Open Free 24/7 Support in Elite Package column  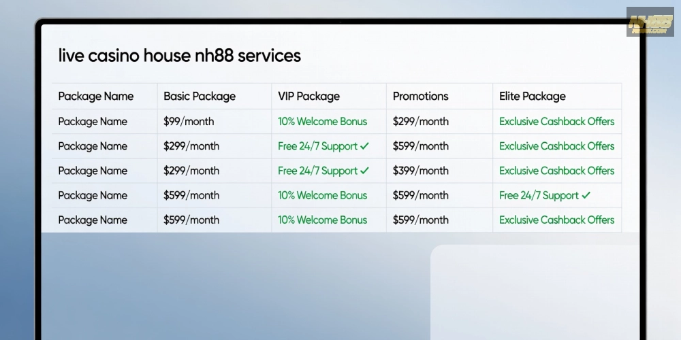point(539,196)
